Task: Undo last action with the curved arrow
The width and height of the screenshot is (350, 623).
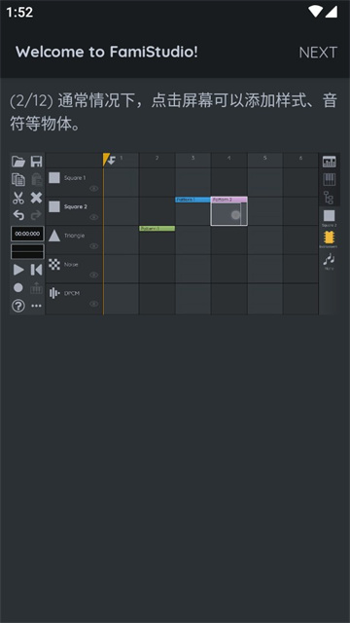Action: point(18,215)
